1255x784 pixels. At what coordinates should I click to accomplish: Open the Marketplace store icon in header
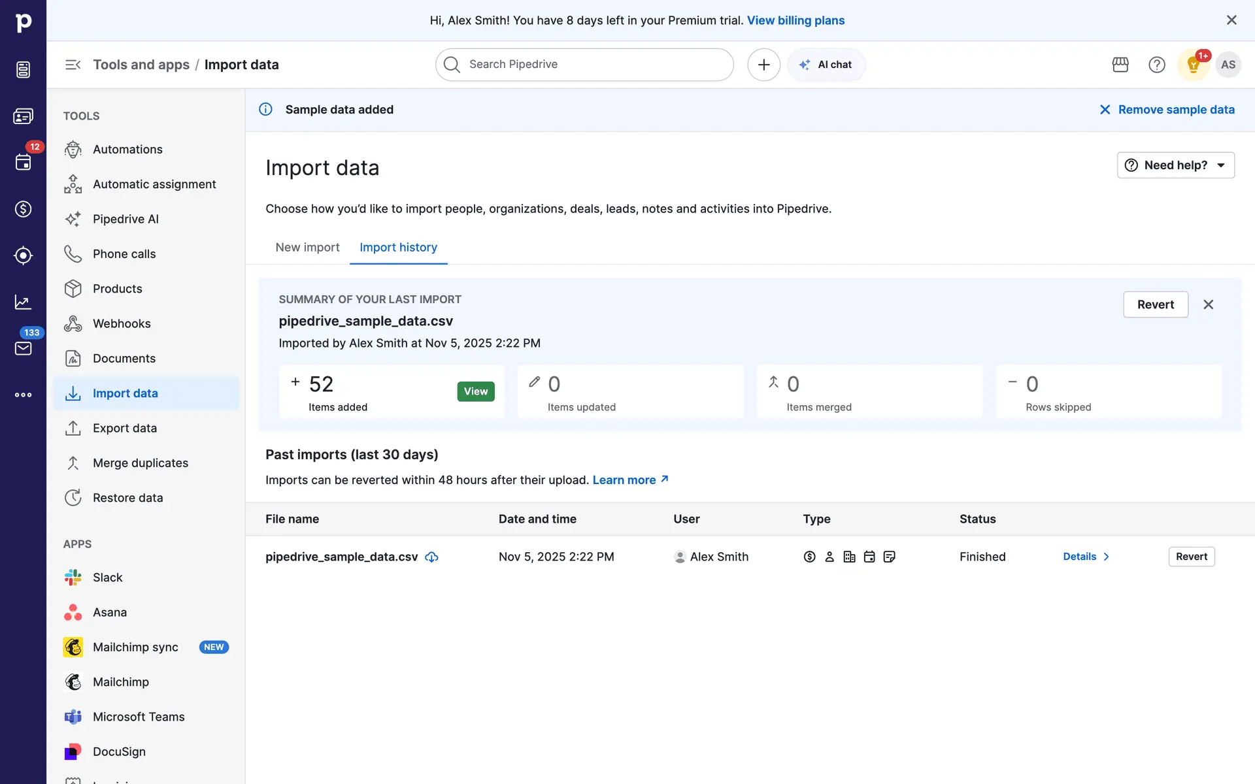(1120, 65)
